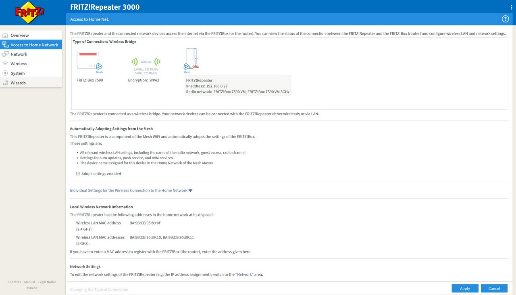
Task: Expand Individual Settings for the Wireless Connection
Action: pos(131,190)
